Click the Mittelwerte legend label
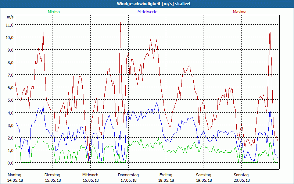294x184 pixels. pos(147,12)
